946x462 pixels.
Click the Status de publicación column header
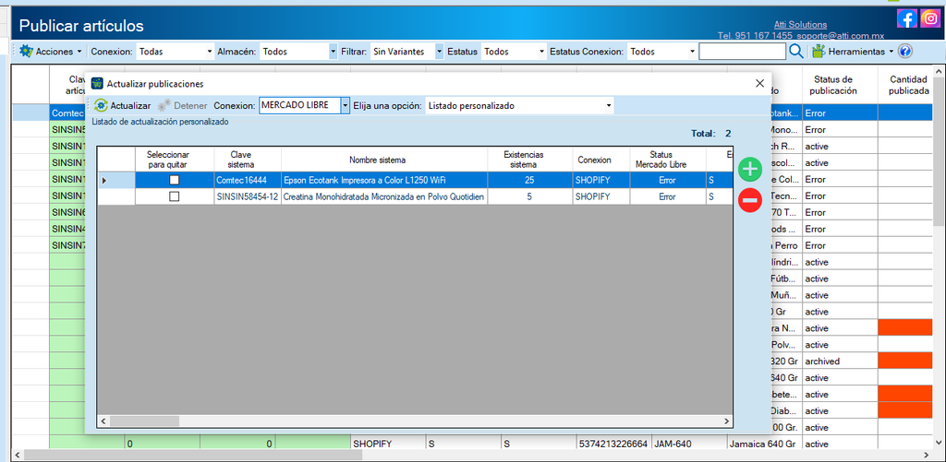[x=840, y=85]
